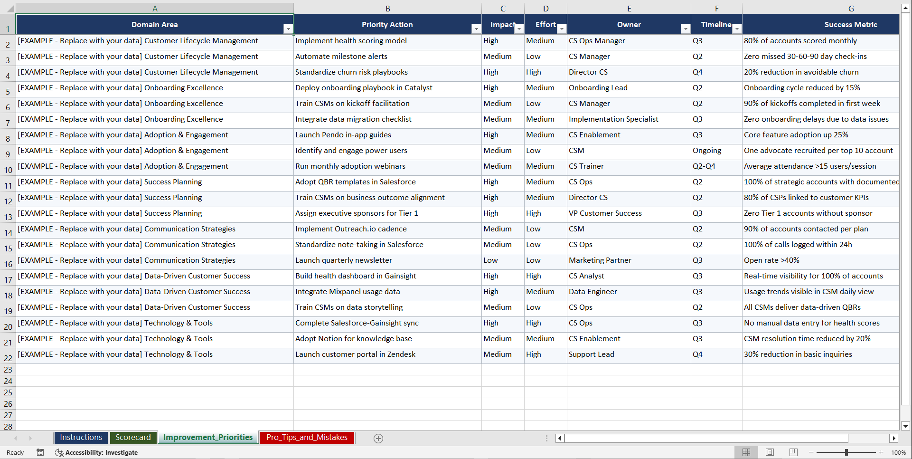
Task: Select column G by clicking its header
Action: pos(850,8)
